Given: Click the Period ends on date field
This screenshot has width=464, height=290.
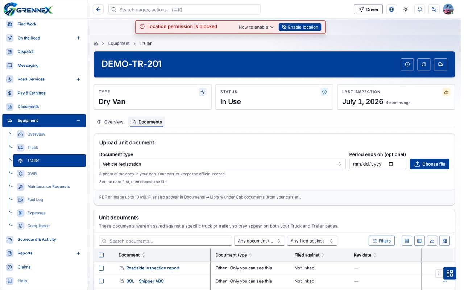Looking at the screenshot, I should pos(377,164).
